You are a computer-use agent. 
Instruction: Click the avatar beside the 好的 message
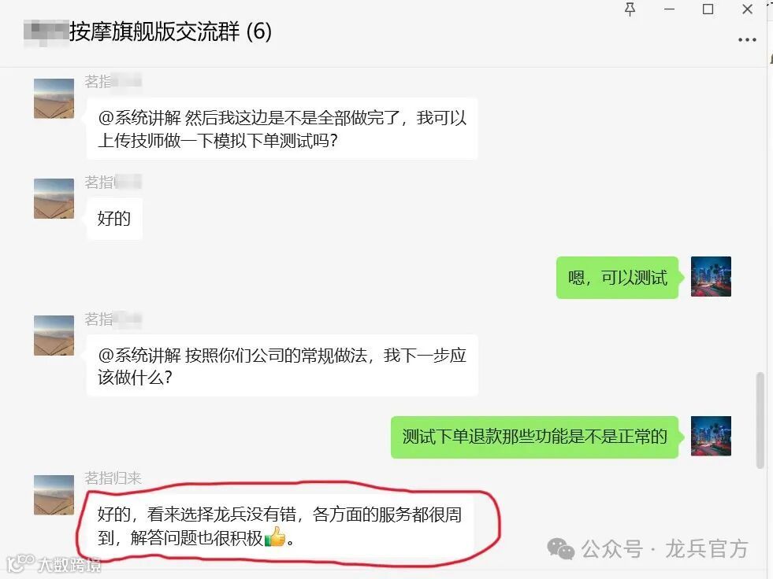click(x=54, y=198)
